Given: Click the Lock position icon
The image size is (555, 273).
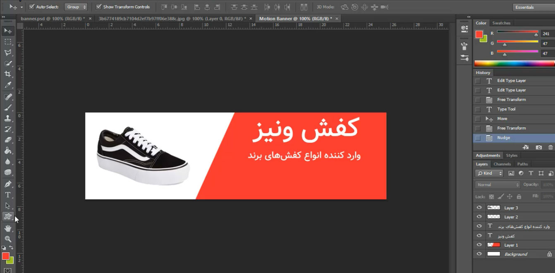Looking at the screenshot, I should [510, 196].
